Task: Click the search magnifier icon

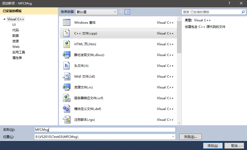Action: 243,12
